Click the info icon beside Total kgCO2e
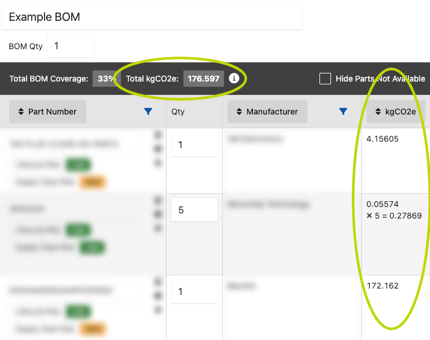Viewport: 430px width, 340px height. (234, 78)
